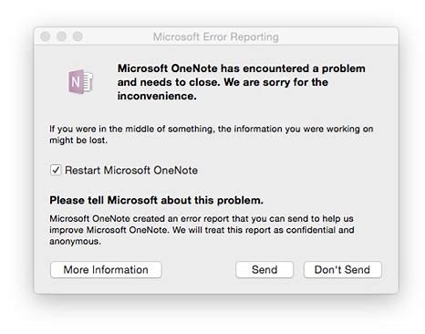Image resolution: width=425 pixels, height=334 pixels.
Task: Minimize the error reporting dialog
Action: pyautogui.click(x=61, y=37)
